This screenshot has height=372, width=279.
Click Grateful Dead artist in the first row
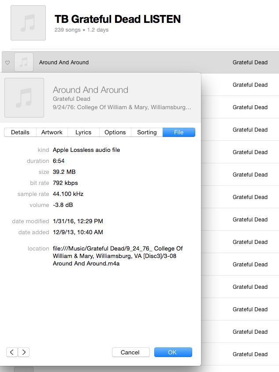(250, 63)
